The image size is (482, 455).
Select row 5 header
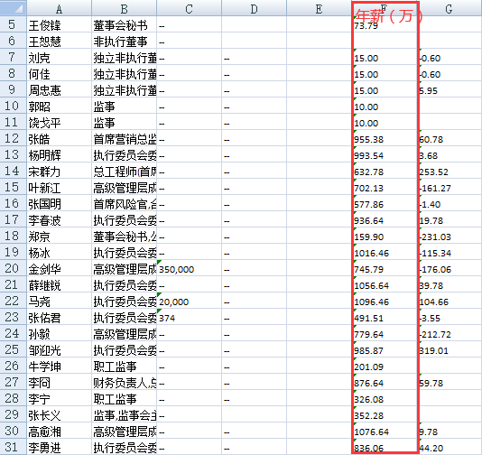(14, 24)
